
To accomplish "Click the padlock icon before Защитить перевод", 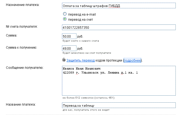I will pyautogui.click(x=64, y=60).
